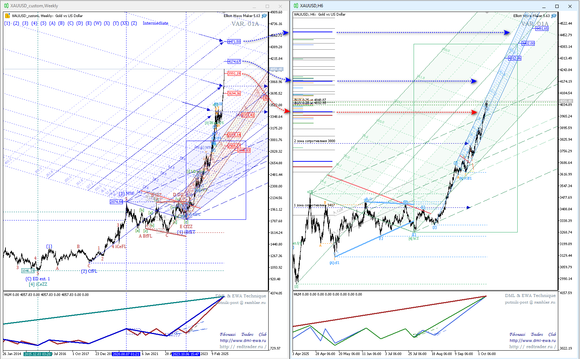Click the 4402.00 price label on H6 chart
The width and height of the screenshot is (580, 359).
528,44
